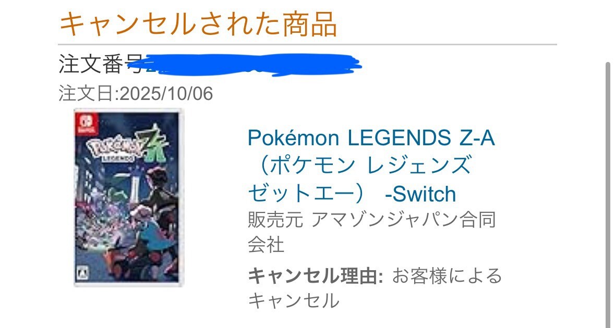Click the 注文番号 order number label
The image size is (615, 328).
(x=100, y=64)
